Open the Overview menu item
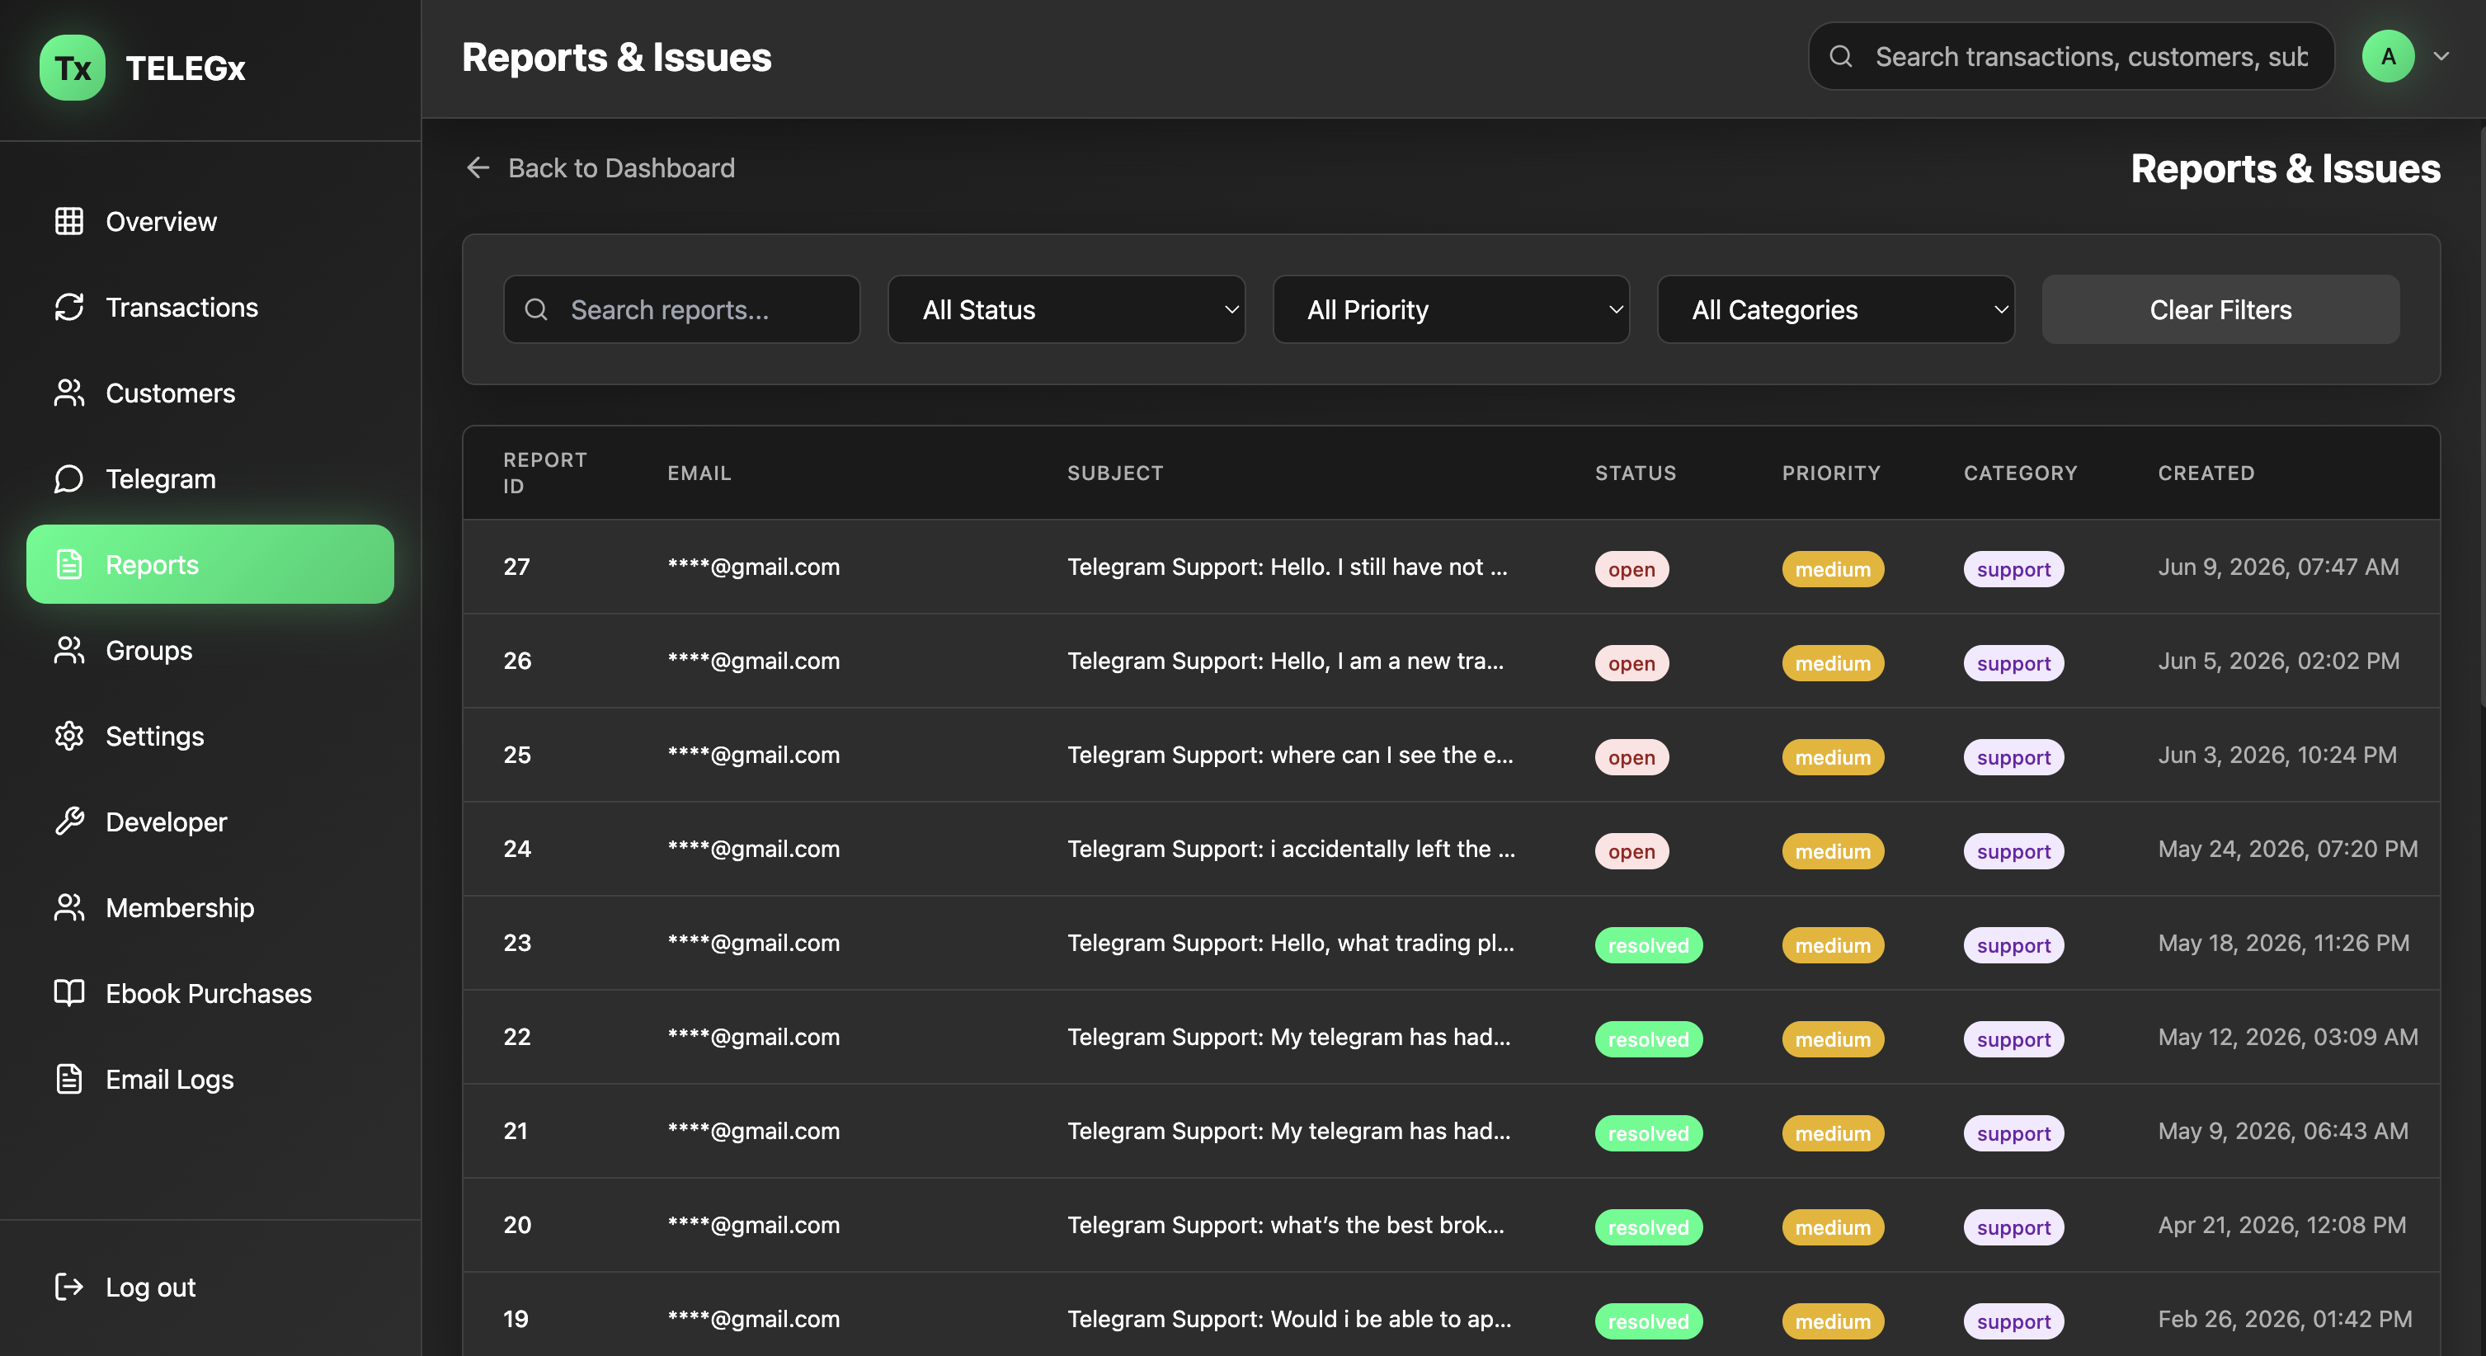Viewport: 2486px width, 1356px height. (x=210, y=221)
